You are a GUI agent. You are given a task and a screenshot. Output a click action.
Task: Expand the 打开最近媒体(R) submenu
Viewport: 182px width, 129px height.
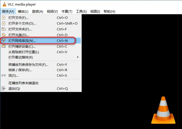click(41, 57)
